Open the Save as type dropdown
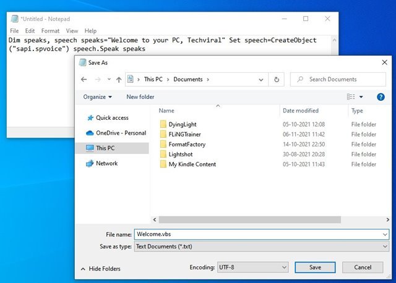This screenshot has width=396, height=283. pos(261,247)
